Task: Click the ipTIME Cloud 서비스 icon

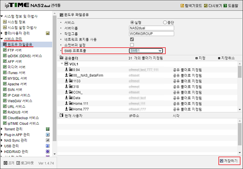Action: pyautogui.click(x=5, y=123)
